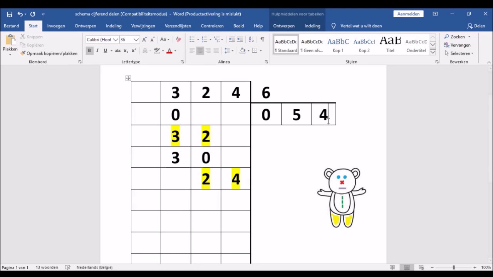493x277 pixels.
Task: Click the Opmaak kopiëren/plakken format painter
Action: click(49, 53)
